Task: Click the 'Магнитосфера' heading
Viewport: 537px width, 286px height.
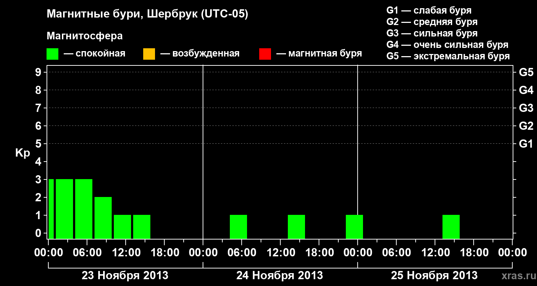Action: click(x=85, y=36)
